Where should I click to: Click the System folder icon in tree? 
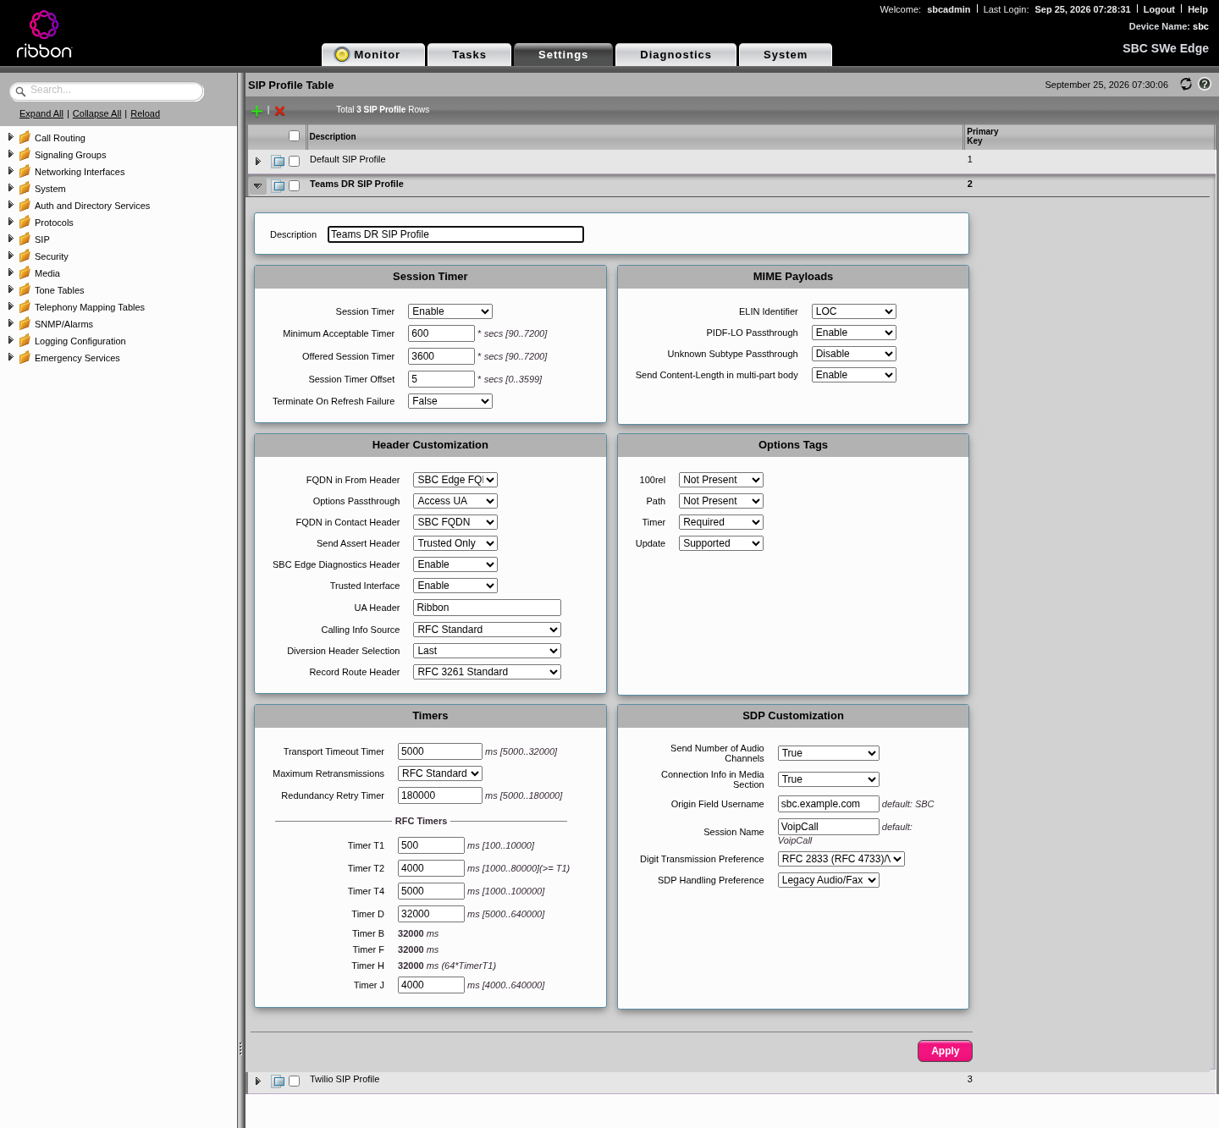tap(25, 188)
